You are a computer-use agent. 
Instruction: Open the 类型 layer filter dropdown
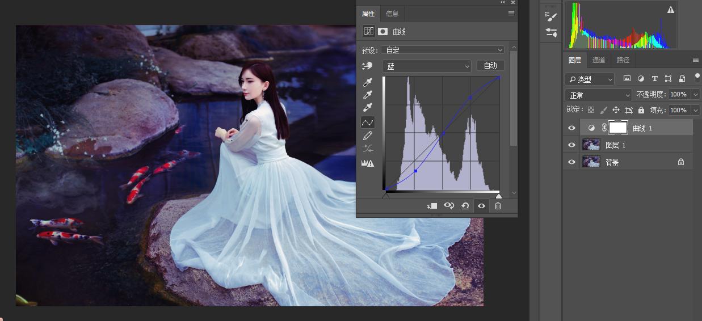[590, 79]
